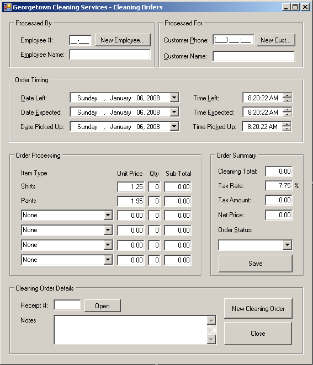
Task: Click the Close button at the bottom right
Action: tap(258, 334)
